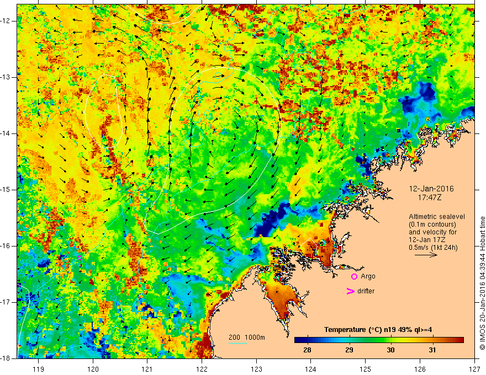The image size is (486, 375).
Task: Click the Temperature (°C) n19 title
Action: tap(378, 330)
